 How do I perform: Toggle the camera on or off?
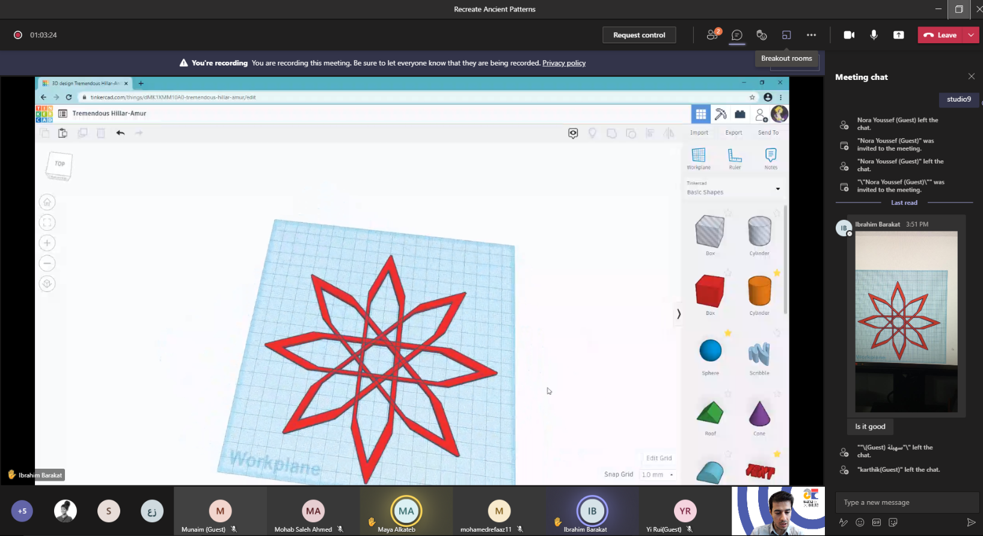849,35
